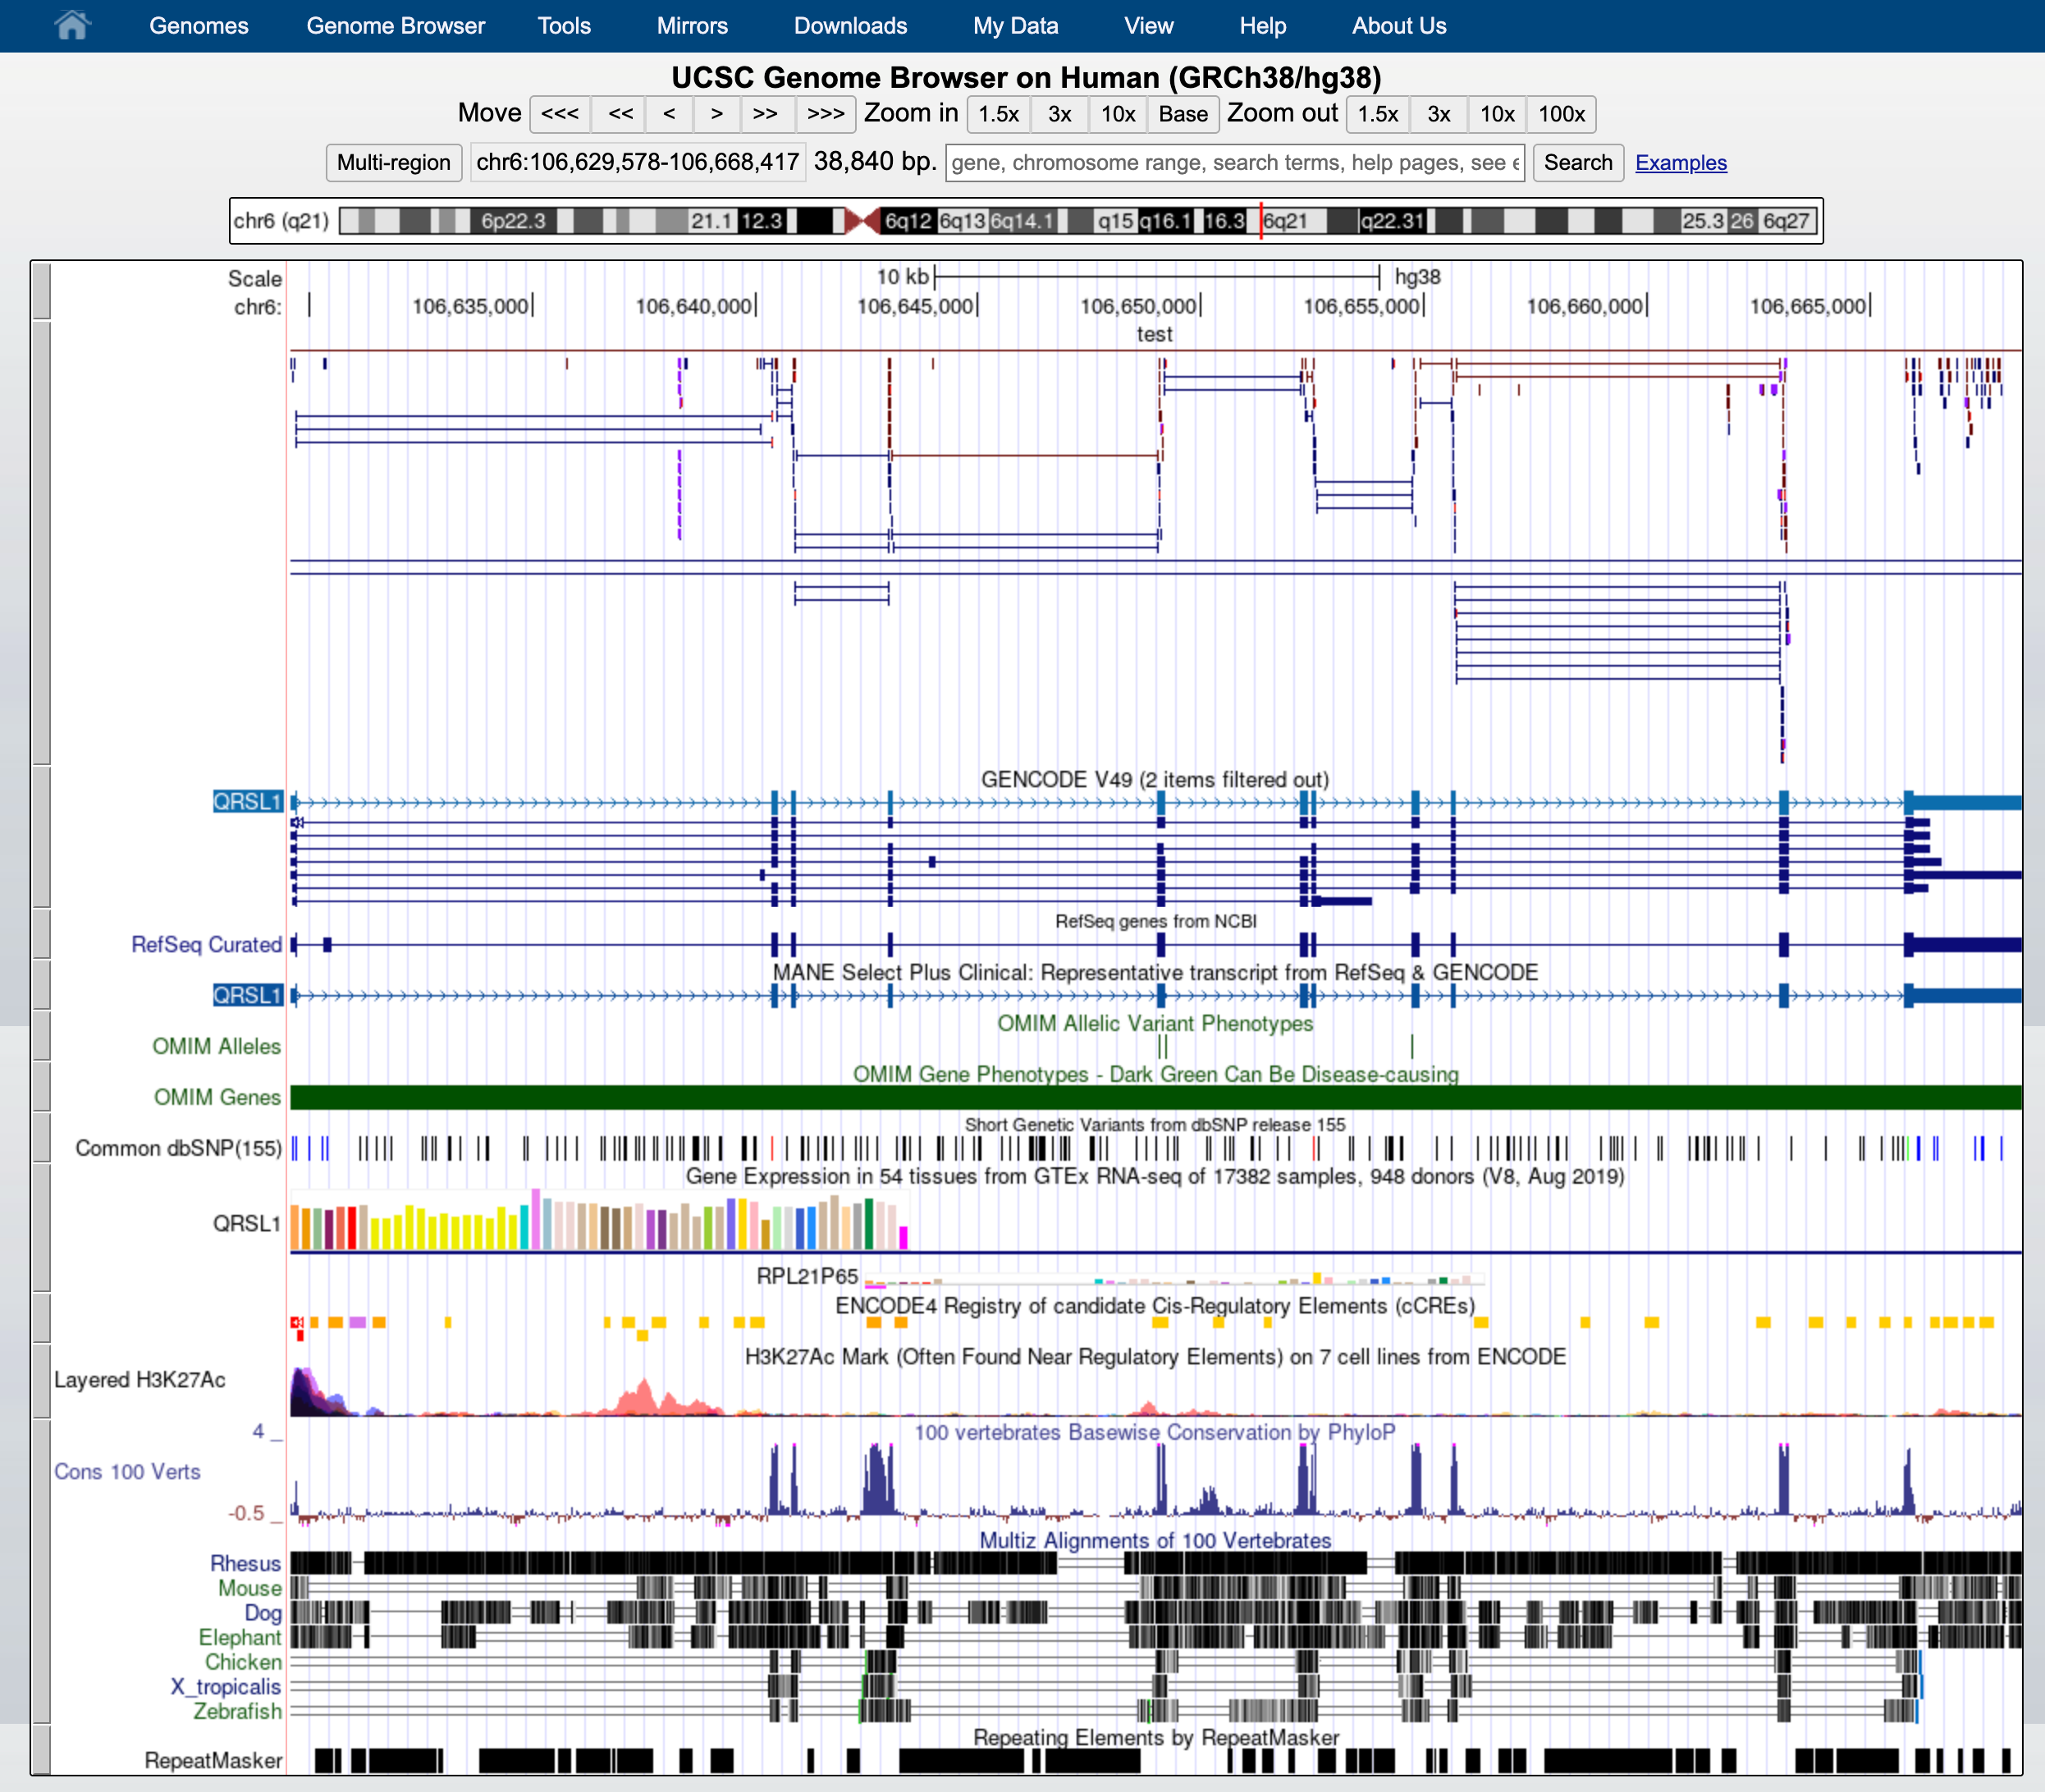This screenshot has height=1792, width=2045.
Task: Open the My Data dropdown menu
Action: [1015, 26]
